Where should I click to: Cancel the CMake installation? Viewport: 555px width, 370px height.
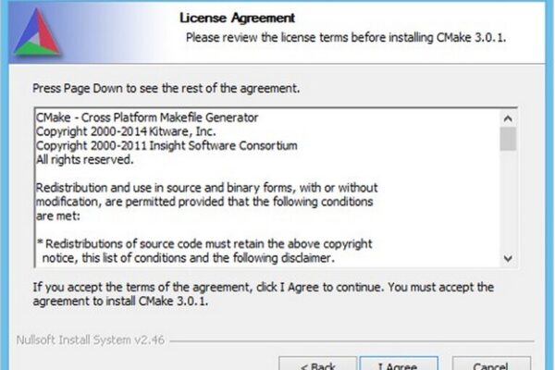491,363
